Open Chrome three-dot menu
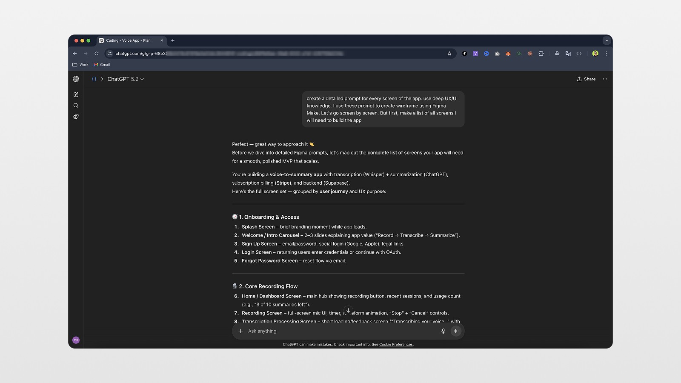Viewport: 681px width, 383px height. point(606,54)
